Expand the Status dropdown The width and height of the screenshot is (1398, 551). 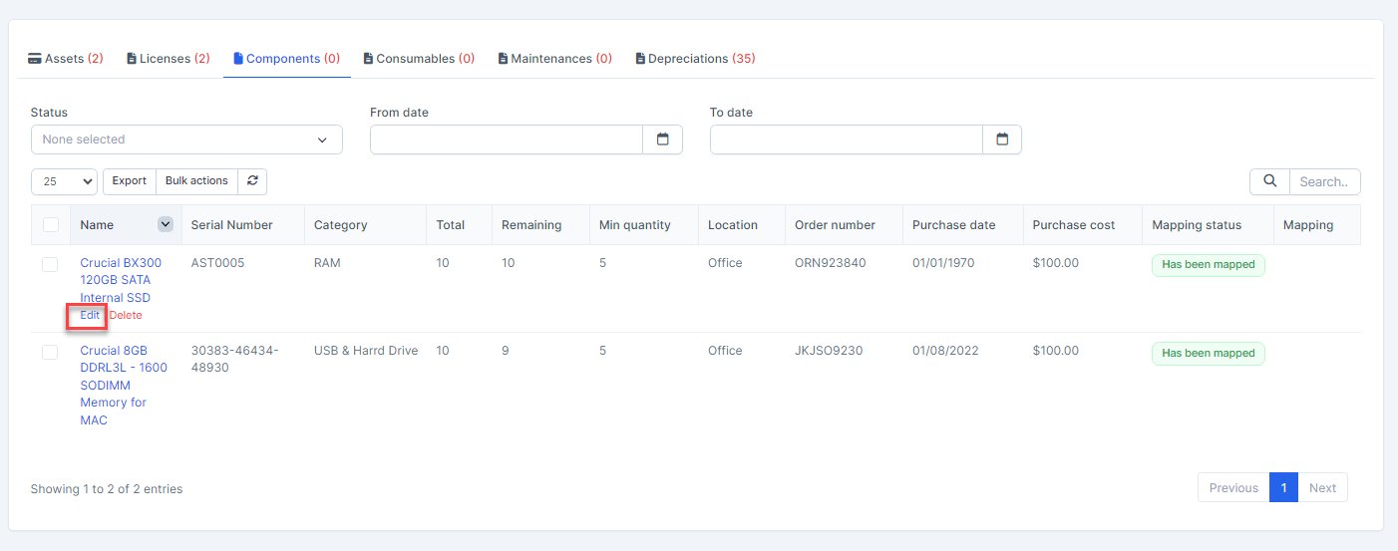pos(186,139)
